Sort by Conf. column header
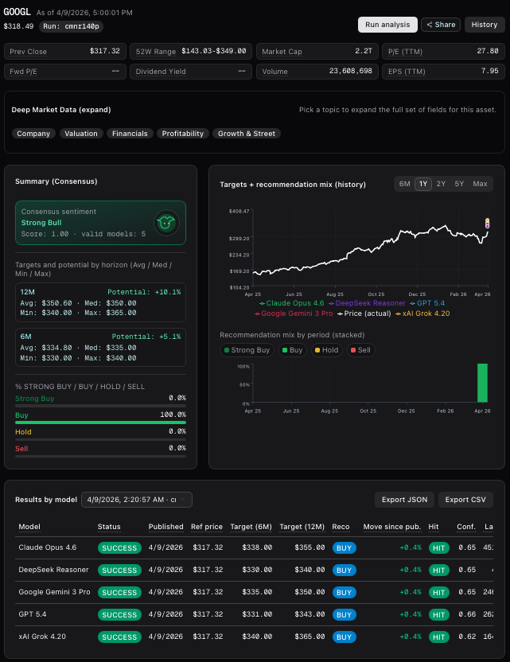This screenshot has height=662, width=510. 466,527
